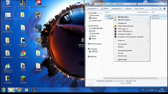Select the Browserwahl desktop shortcut
168x94 pixels.
coord(8,16)
